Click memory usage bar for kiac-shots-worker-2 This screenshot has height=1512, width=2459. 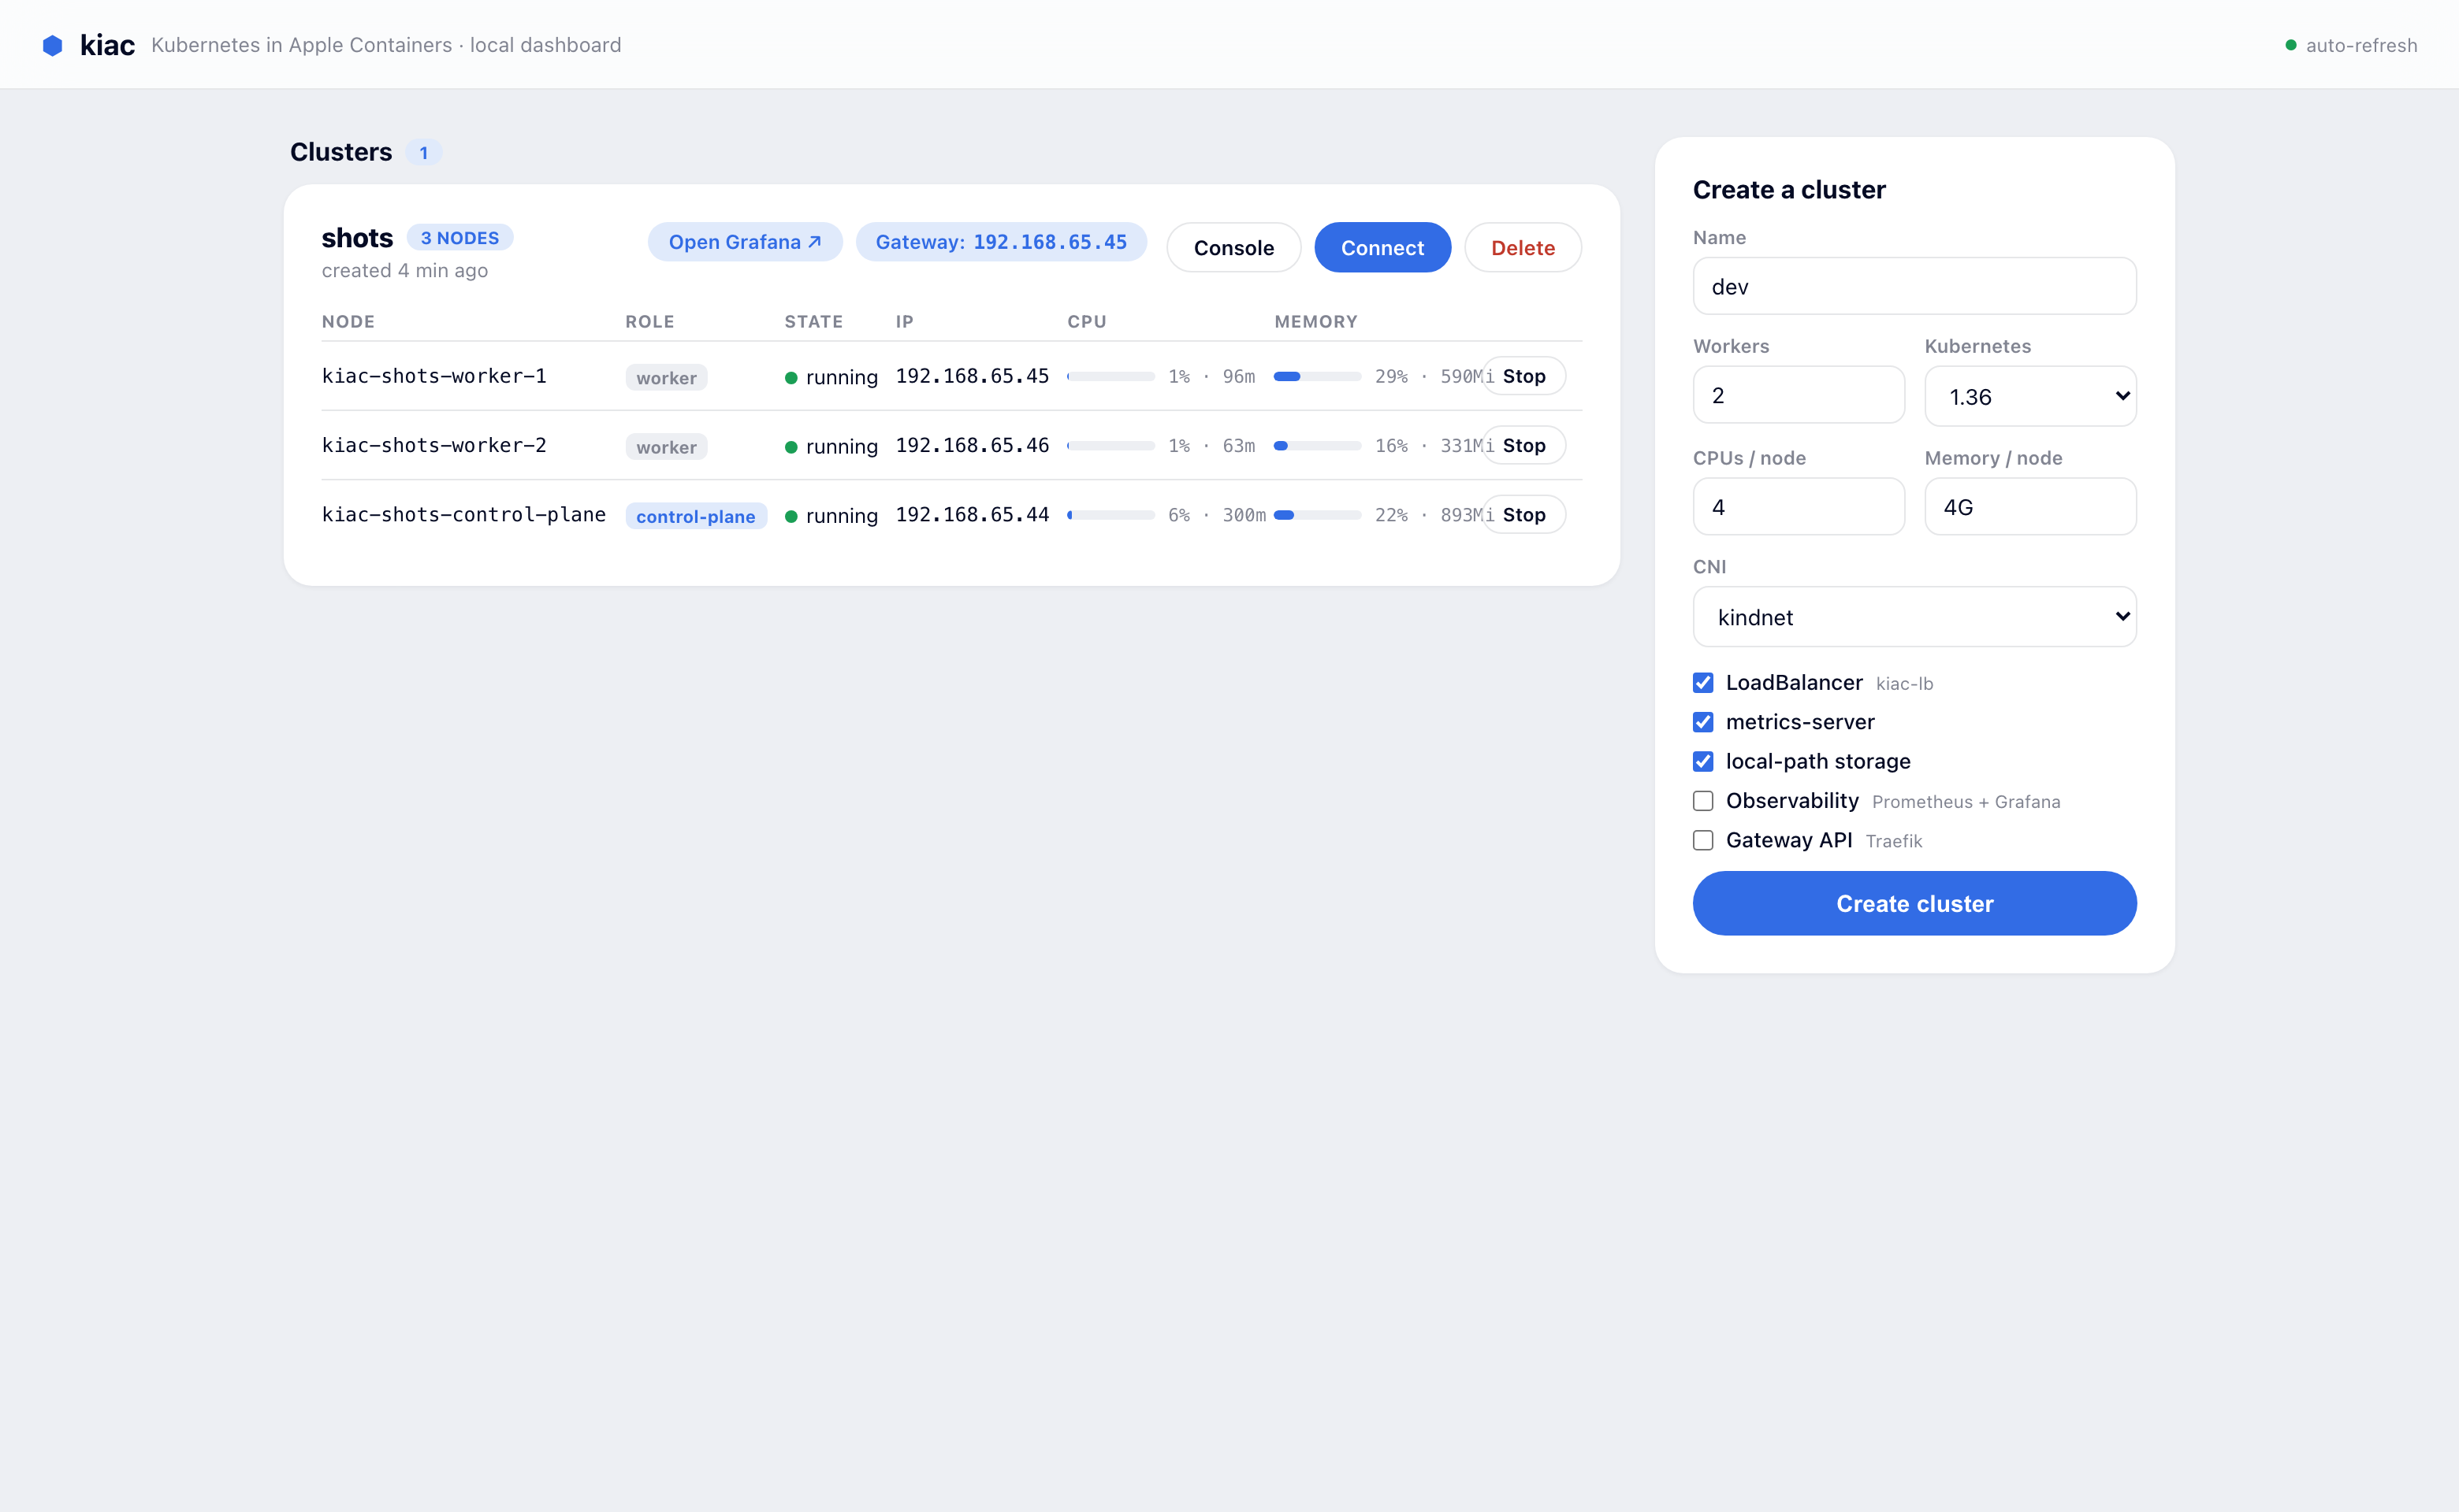1316,445
